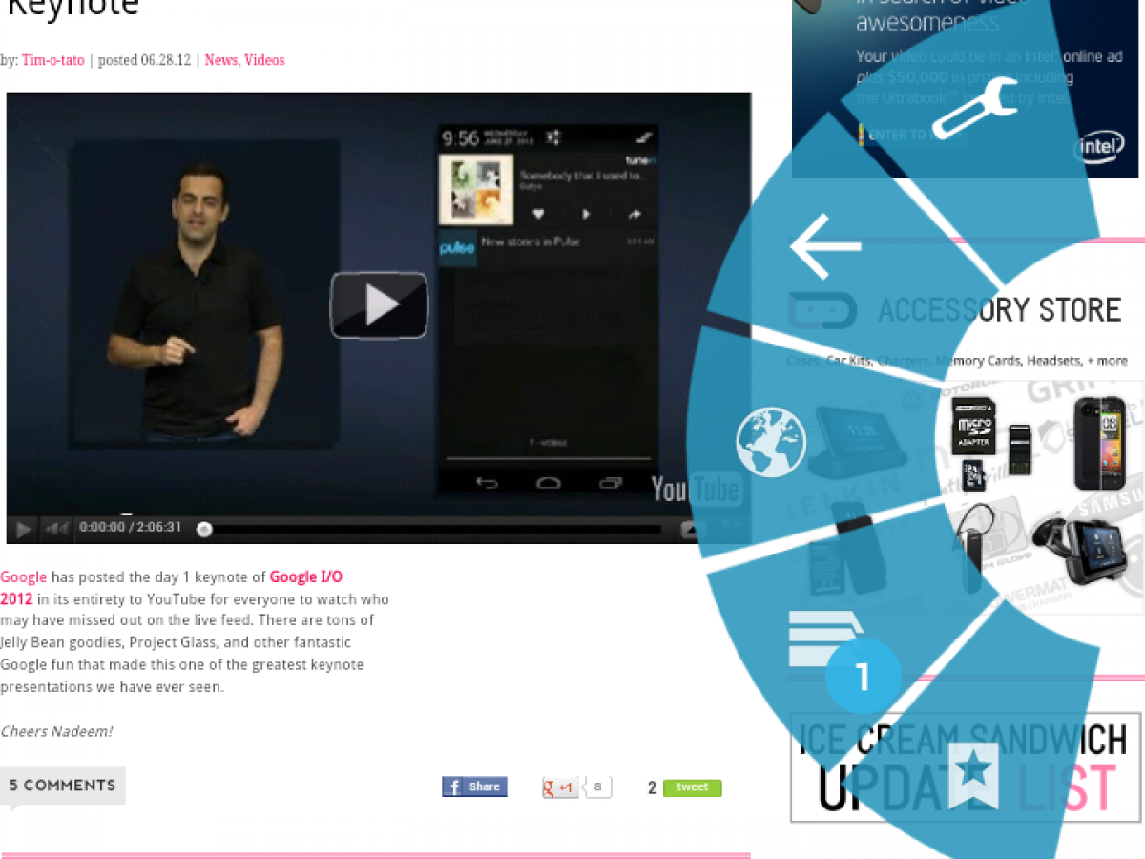The width and height of the screenshot is (1145, 859).
Task: Tweet this article
Action: [x=693, y=787]
